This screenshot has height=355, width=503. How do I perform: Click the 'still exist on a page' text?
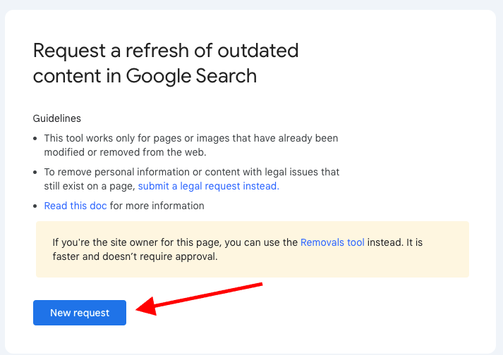[x=89, y=186]
